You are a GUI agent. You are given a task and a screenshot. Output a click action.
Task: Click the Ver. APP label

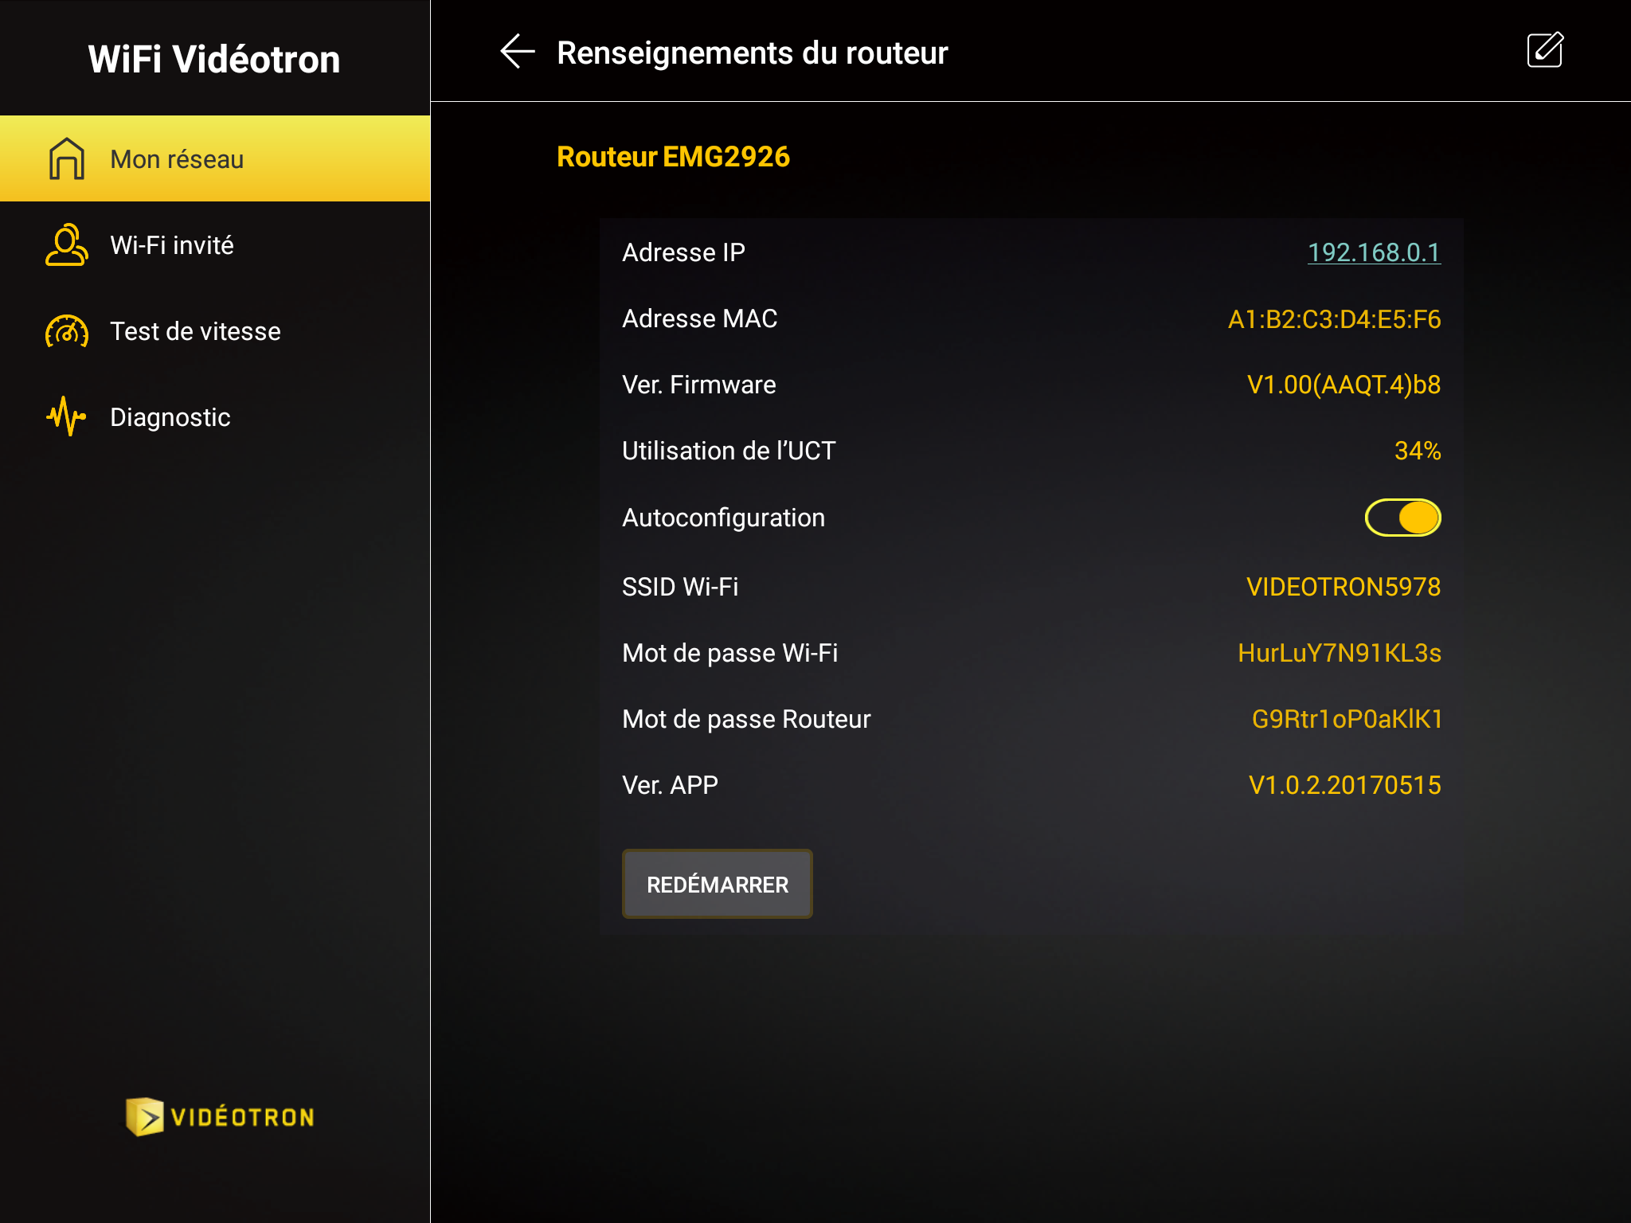tap(670, 785)
